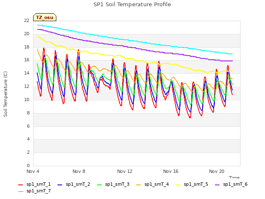Click the purple line's right end near 16

pos(232,61)
